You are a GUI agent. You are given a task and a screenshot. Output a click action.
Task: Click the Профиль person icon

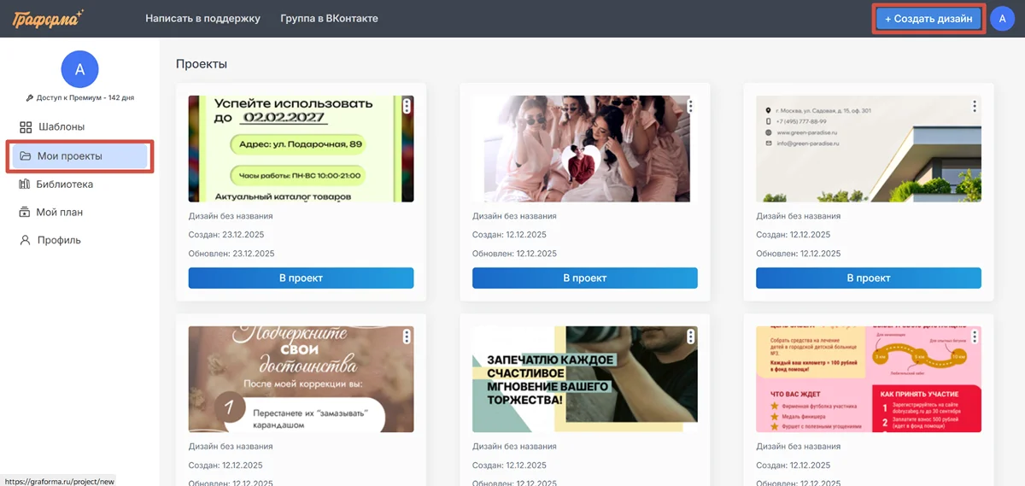[26, 241]
